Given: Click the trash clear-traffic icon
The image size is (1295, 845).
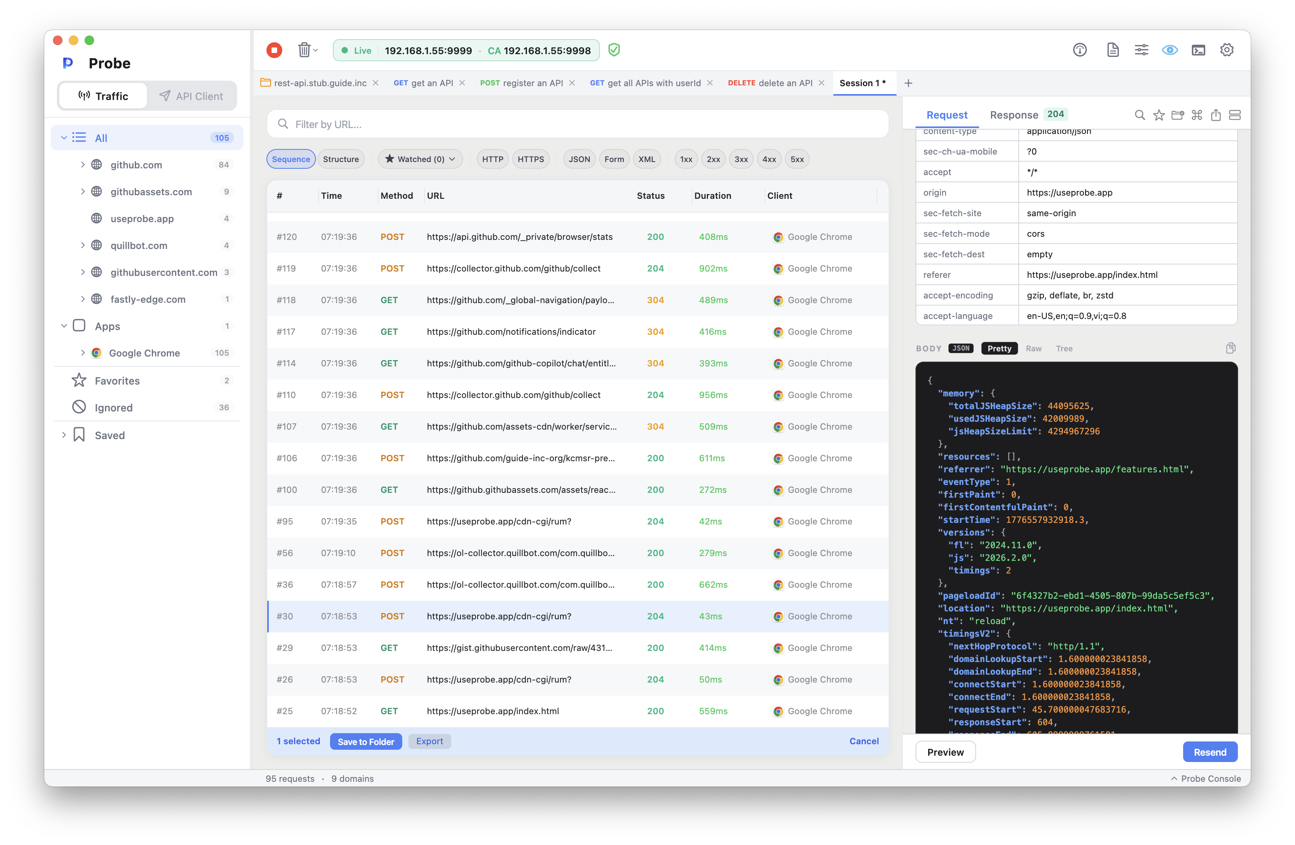Looking at the screenshot, I should tap(304, 50).
